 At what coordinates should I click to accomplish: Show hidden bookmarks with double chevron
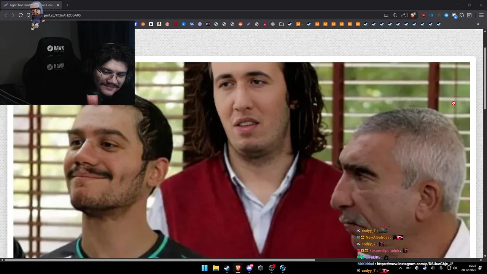tap(478, 24)
